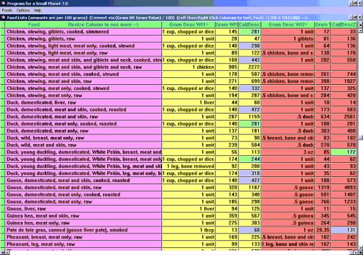Click the Food Lists window icon
The height and width of the screenshot is (255, 363).
click(3, 18)
